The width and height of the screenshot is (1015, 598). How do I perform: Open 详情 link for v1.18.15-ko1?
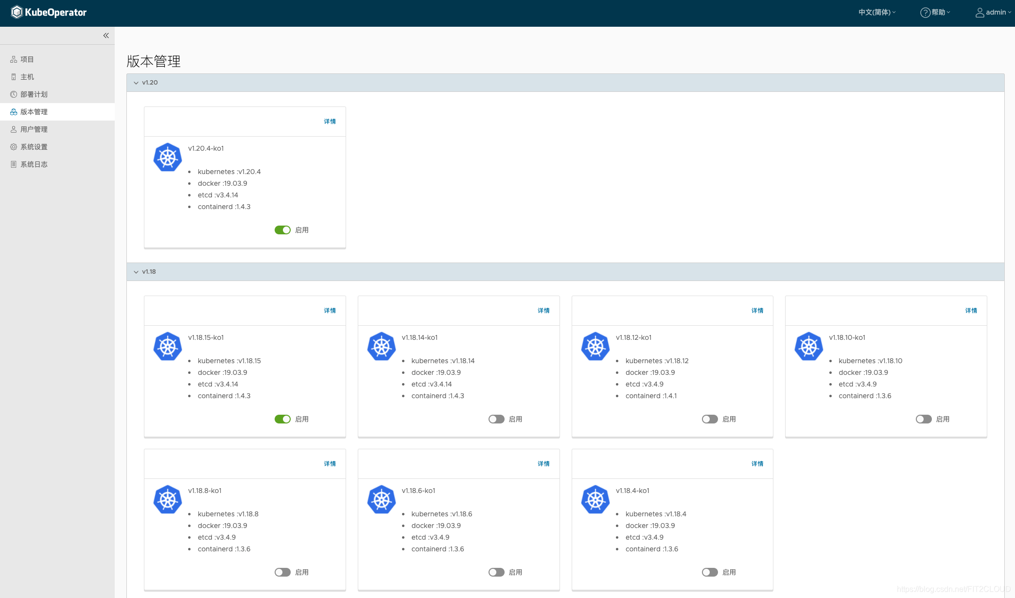330,311
